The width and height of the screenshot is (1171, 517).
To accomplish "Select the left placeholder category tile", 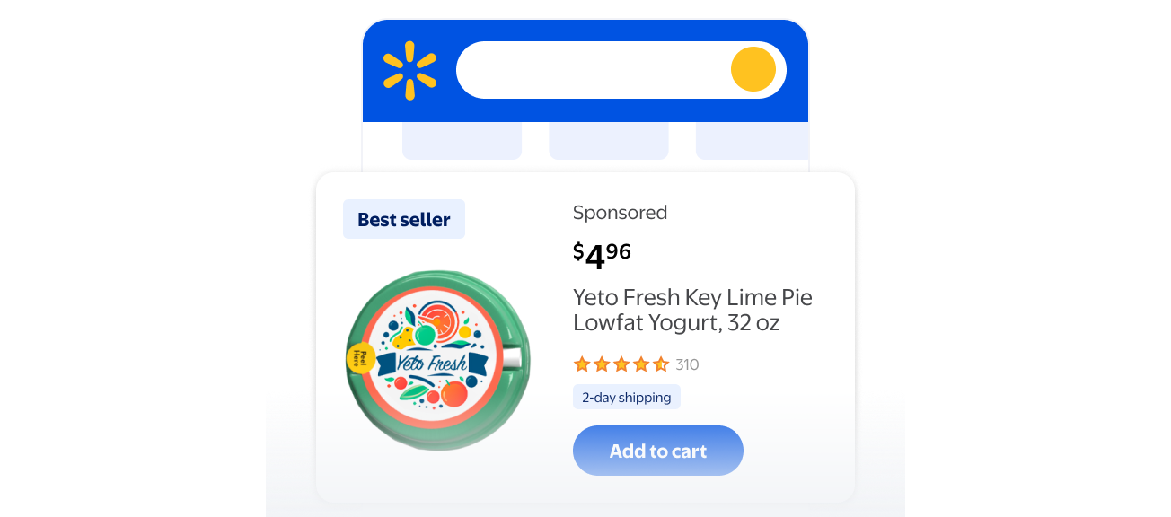I will coord(462,141).
